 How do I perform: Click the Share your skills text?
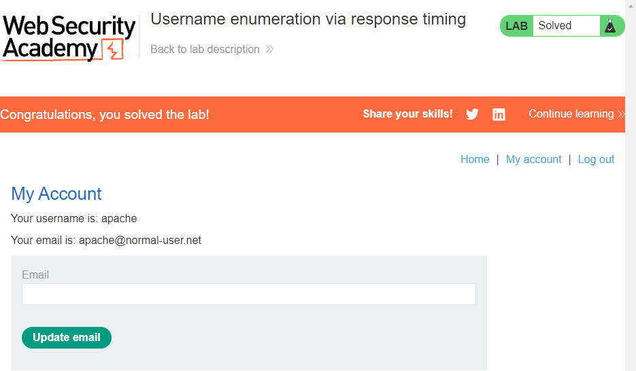point(407,114)
